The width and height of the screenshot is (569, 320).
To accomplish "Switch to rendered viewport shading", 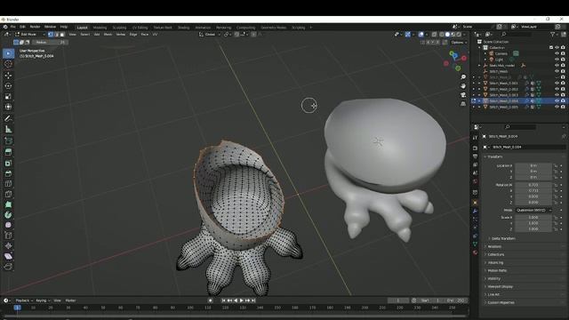I will [459, 34].
